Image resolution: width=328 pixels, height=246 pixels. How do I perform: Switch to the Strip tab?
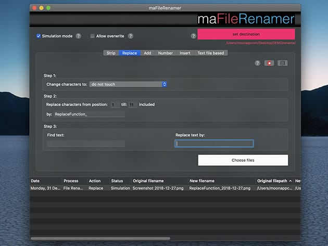coord(111,53)
